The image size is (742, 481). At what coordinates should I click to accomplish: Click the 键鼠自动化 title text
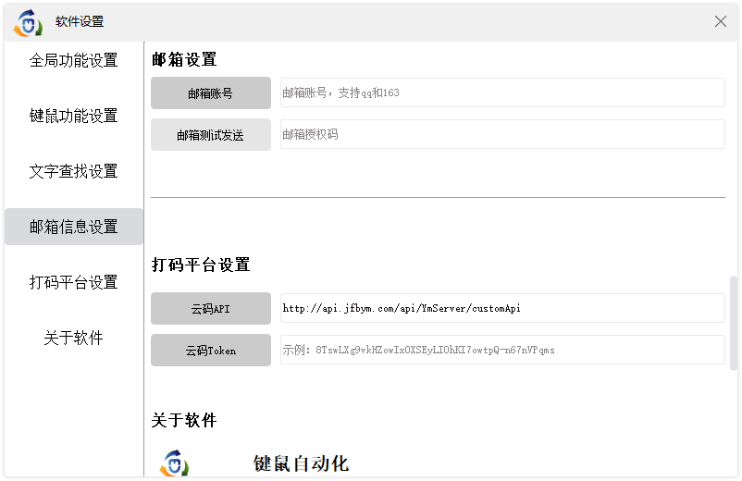(x=301, y=464)
